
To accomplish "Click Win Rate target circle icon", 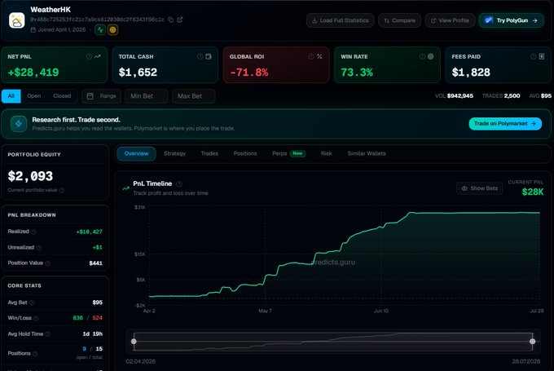I will (x=431, y=56).
